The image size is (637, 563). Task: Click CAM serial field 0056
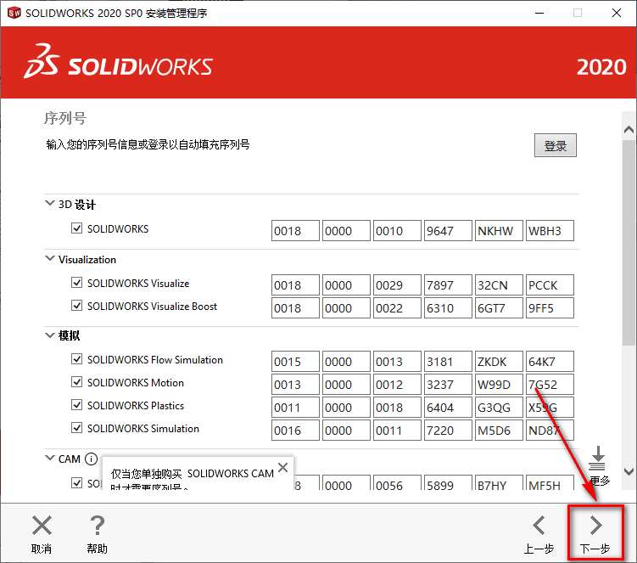coord(397,483)
